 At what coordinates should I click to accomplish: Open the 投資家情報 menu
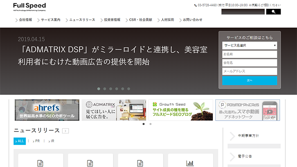pyautogui.click(x=112, y=20)
